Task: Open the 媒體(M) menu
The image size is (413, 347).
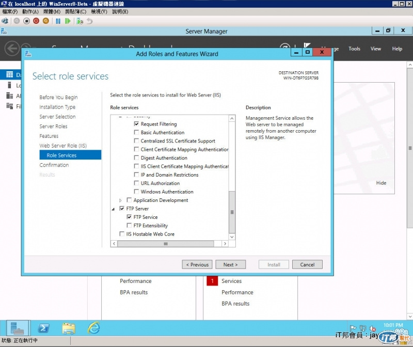Action: tap(52, 11)
